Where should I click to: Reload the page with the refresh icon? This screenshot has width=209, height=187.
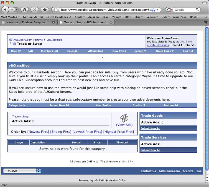click(x=24, y=10)
